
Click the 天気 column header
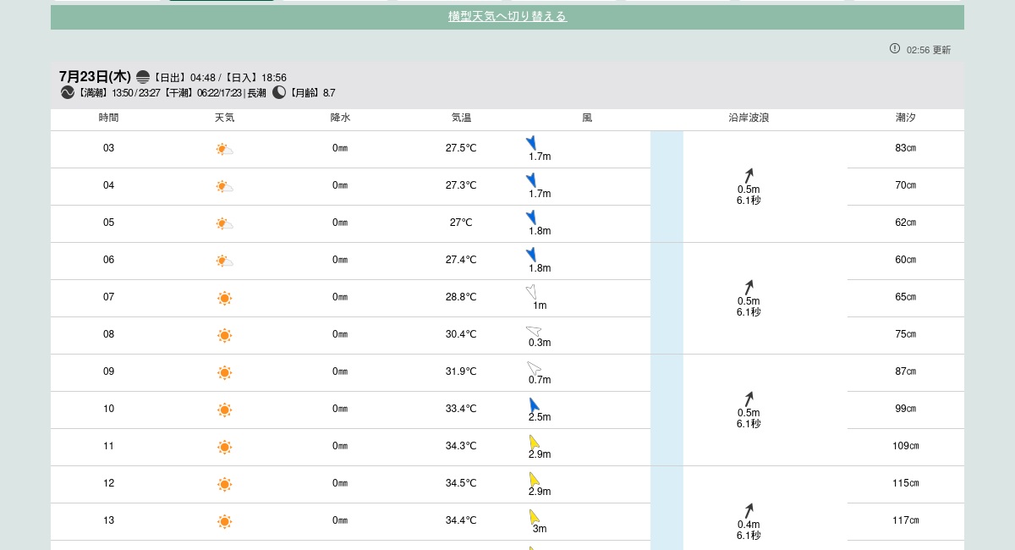[x=224, y=118]
